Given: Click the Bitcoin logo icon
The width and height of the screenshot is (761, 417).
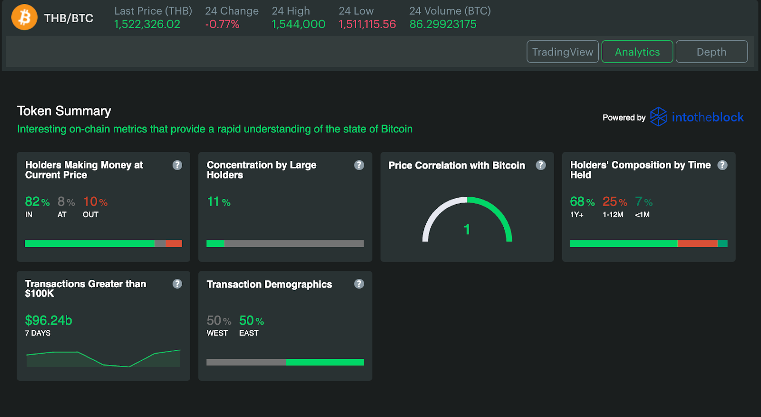Looking at the screenshot, I should click(x=24, y=17).
